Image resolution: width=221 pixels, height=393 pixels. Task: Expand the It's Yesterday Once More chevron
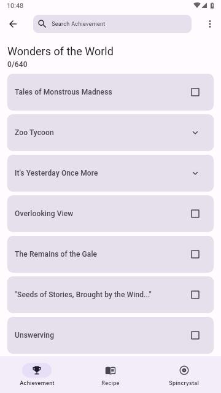[x=195, y=173]
